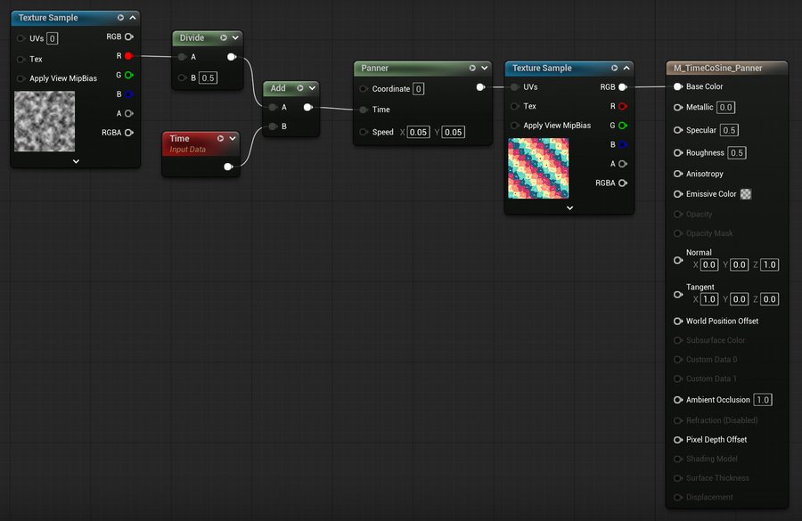Click RGBA output pin of noise Texture Sample

129,133
